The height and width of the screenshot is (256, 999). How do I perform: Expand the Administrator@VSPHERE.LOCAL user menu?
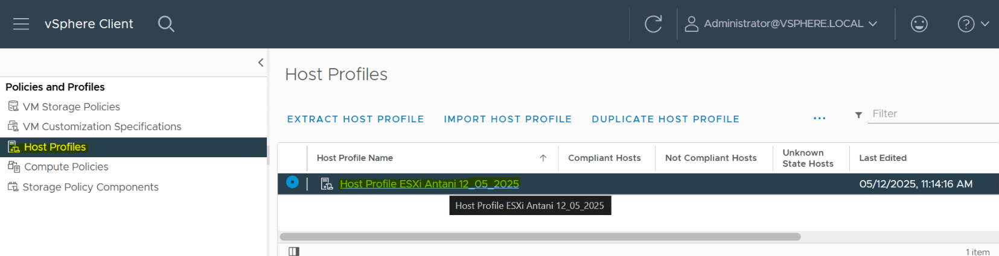[x=781, y=23]
